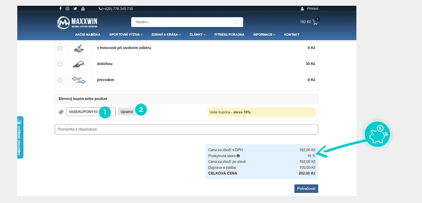This screenshot has width=422, height=203.
Task: Apply coupon with Uplatnit button
Action: click(127, 112)
